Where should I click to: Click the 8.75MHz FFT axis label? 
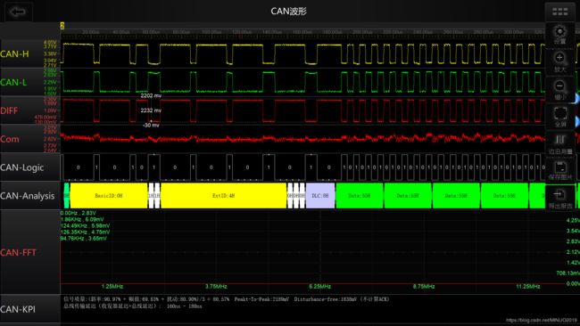pos(424,287)
